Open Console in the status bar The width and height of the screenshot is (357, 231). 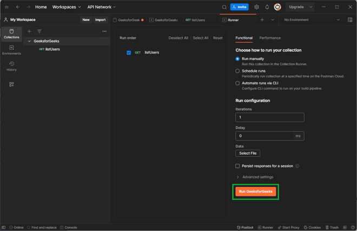69,227
